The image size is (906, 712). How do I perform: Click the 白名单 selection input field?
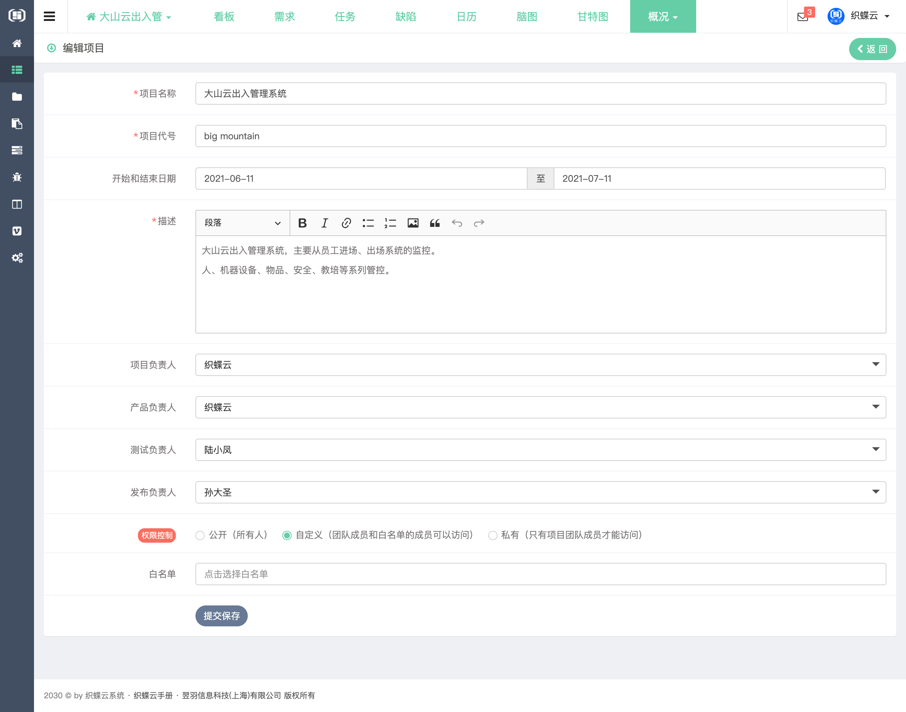pos(540,574)
